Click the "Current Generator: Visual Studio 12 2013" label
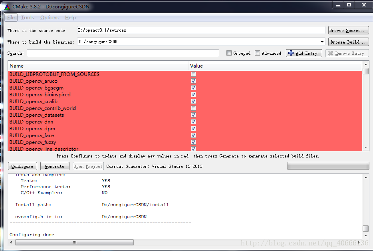373x251 pixels. [155, 166]
